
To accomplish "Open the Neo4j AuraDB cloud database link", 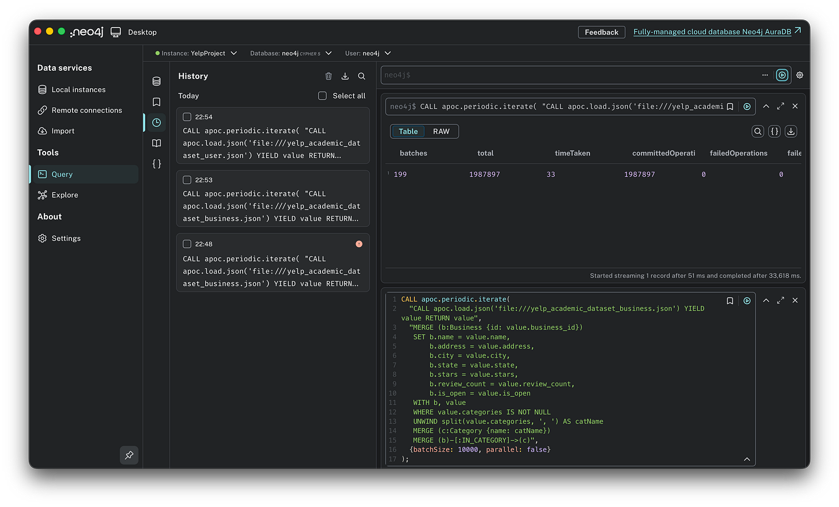I will pos(713,32).
